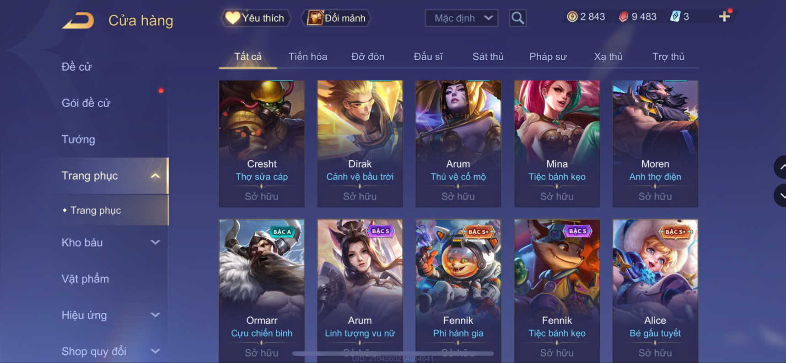786x363 pixels.
Task: Expand the Kho báu sidebar section
Action: pyautogui.click(x=155, y=242)
